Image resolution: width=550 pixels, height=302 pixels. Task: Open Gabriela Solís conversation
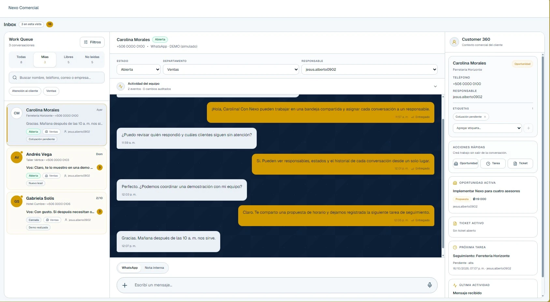tap(57, 213)
